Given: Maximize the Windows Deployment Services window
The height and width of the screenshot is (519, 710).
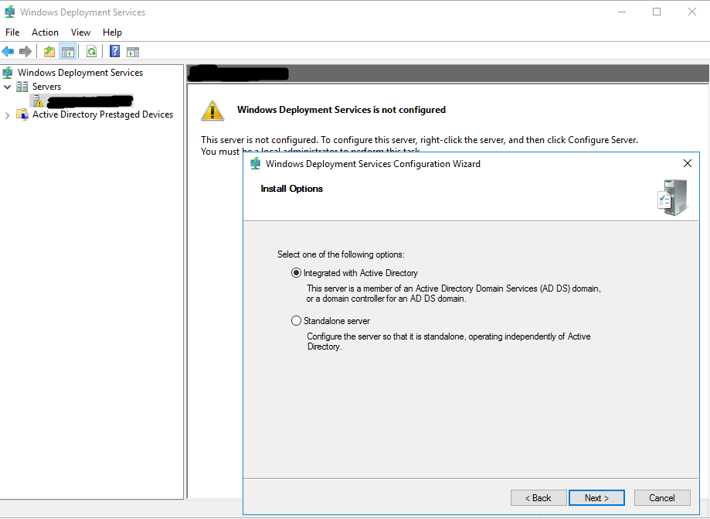Looking at the screenshot, I should tap(657, 12).
